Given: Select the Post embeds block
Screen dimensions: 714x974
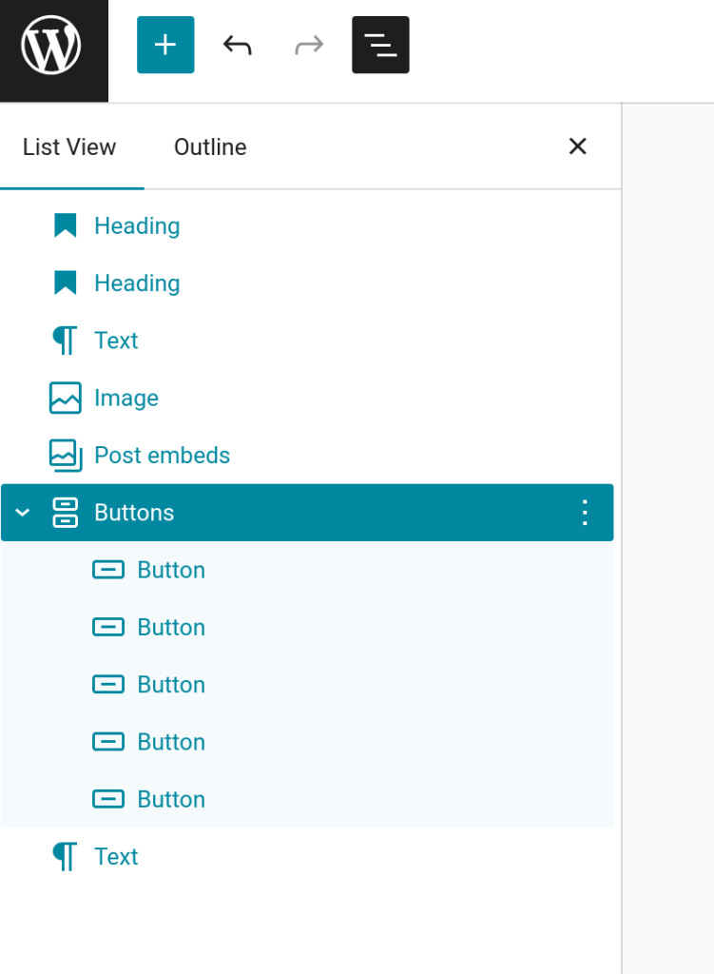Looking at the screenshot, I should pyautogui.click(x=162, y=456).
